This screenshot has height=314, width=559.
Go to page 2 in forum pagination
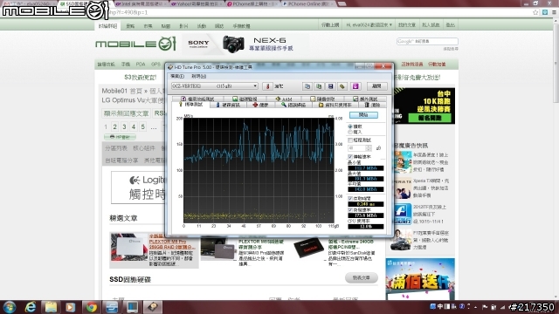(x=114, y=126)
